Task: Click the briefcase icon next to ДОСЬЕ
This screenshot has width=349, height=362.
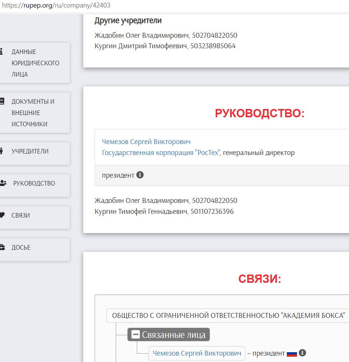Action: (x=2, y=247)
